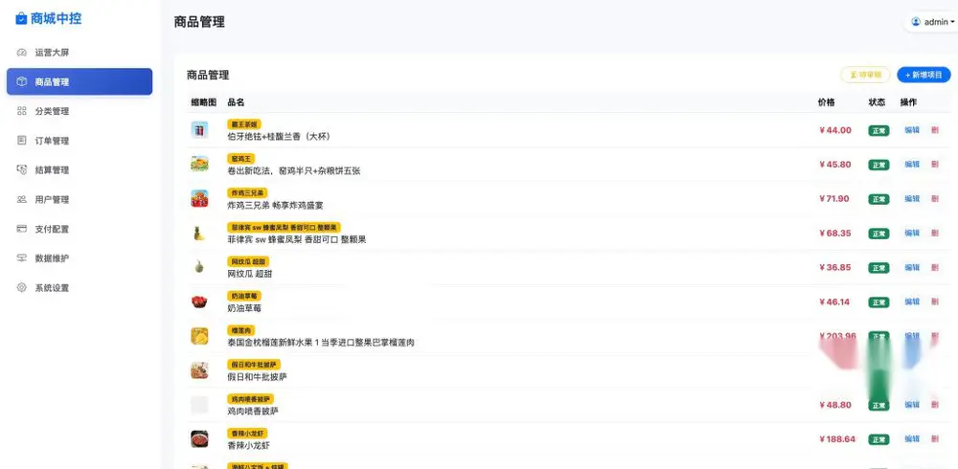
Task: Delete the 伯牙绝弦 ¥44.00 product
Action: 935,130
